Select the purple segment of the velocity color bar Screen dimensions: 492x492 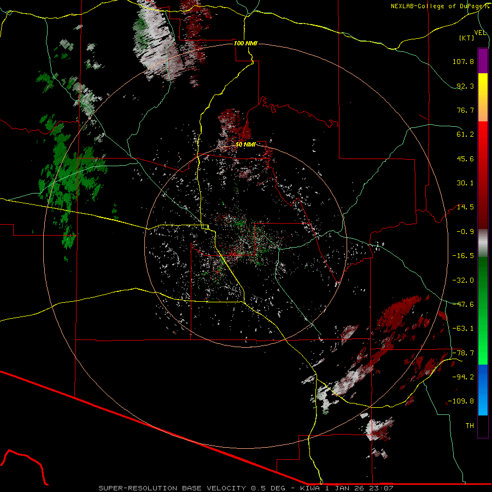pos(483,61)
